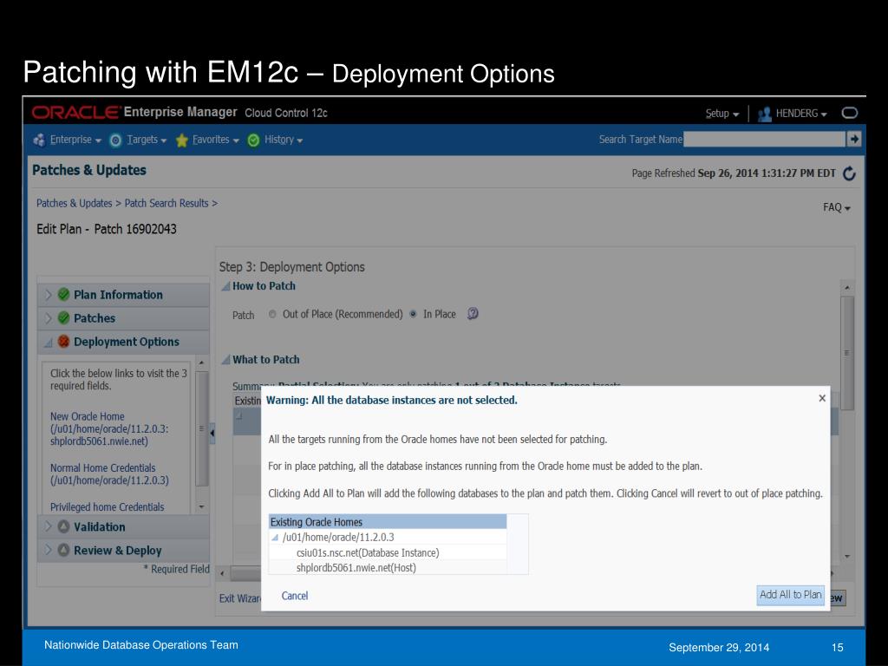Click the Add All to Plan button
The image size is (888, 666).
tap(791, 595)
